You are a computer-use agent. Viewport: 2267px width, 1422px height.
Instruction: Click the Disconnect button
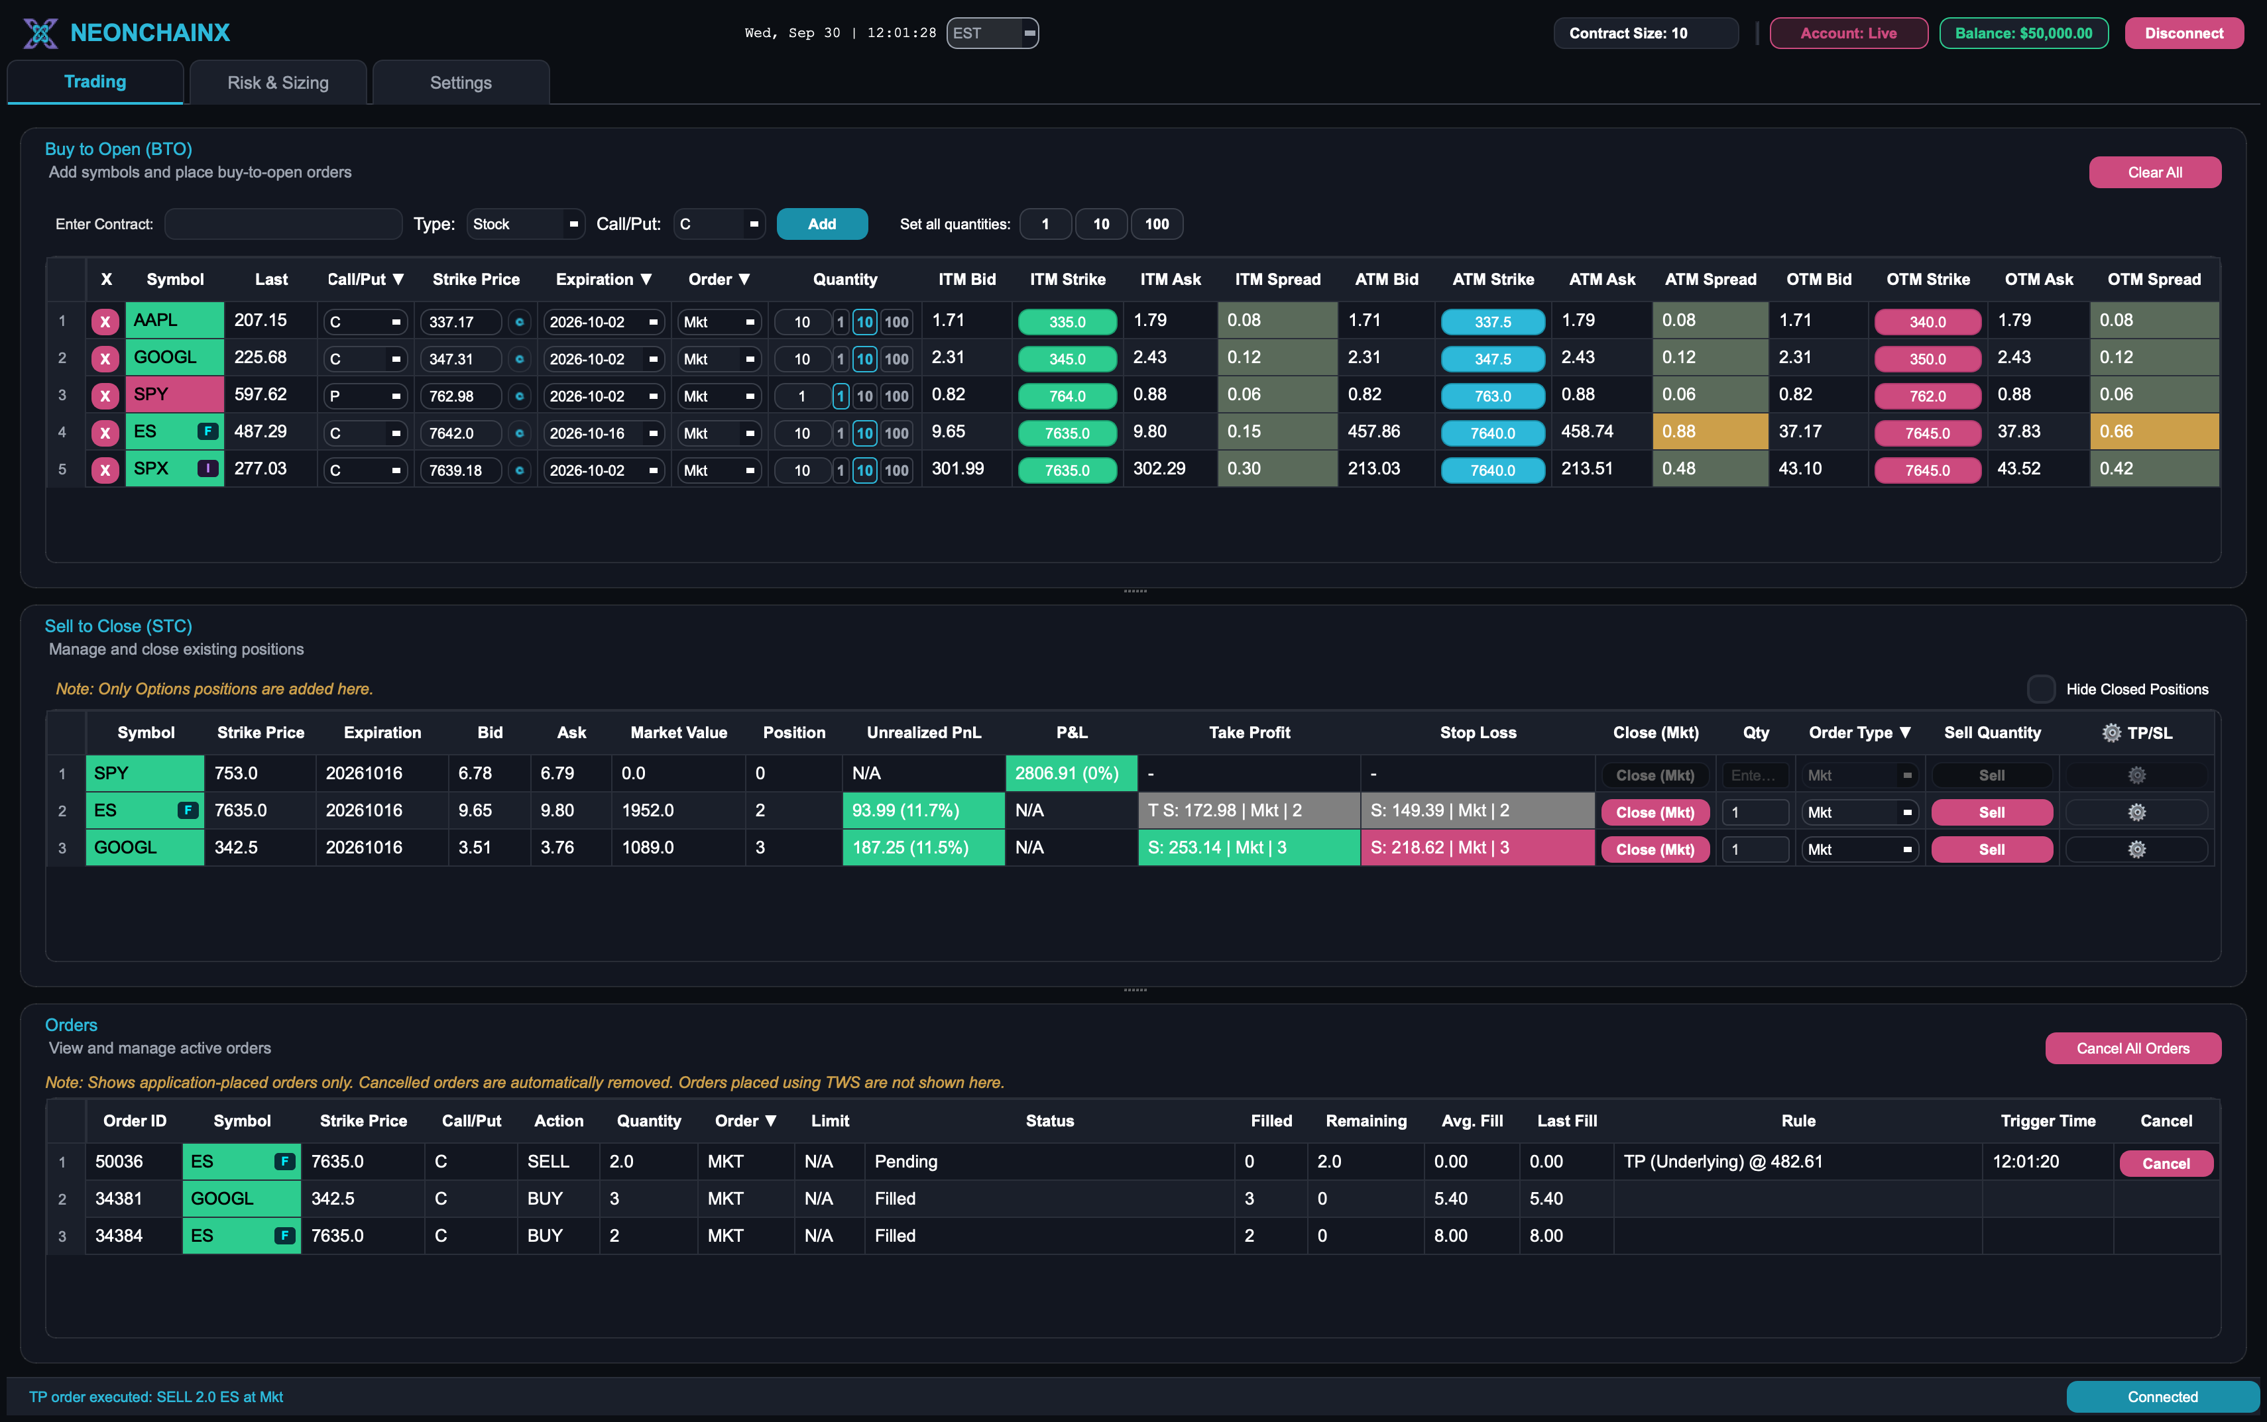pyautogui.click(x=2183, y=33)
